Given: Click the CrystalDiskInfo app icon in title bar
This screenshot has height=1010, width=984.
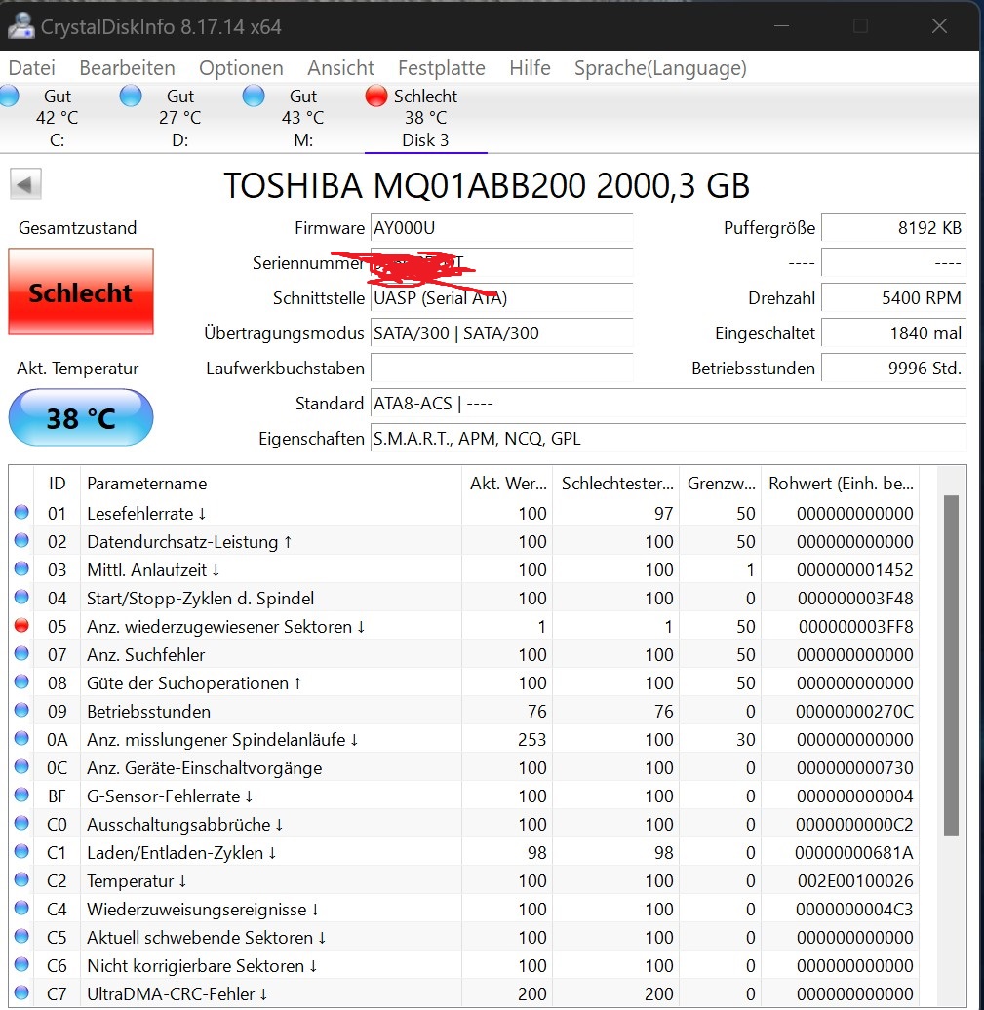Looking at the screenshot, I should pyautogui.click(x=20, y=26).
